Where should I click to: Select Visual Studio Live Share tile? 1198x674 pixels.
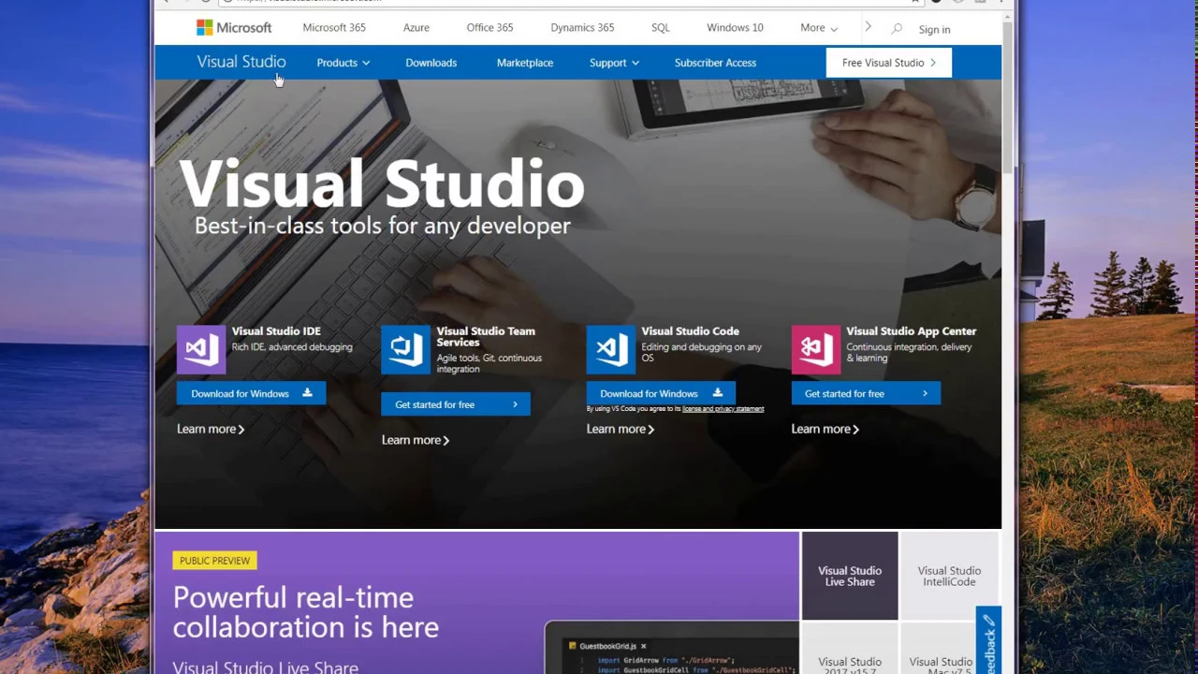(850, 576)
